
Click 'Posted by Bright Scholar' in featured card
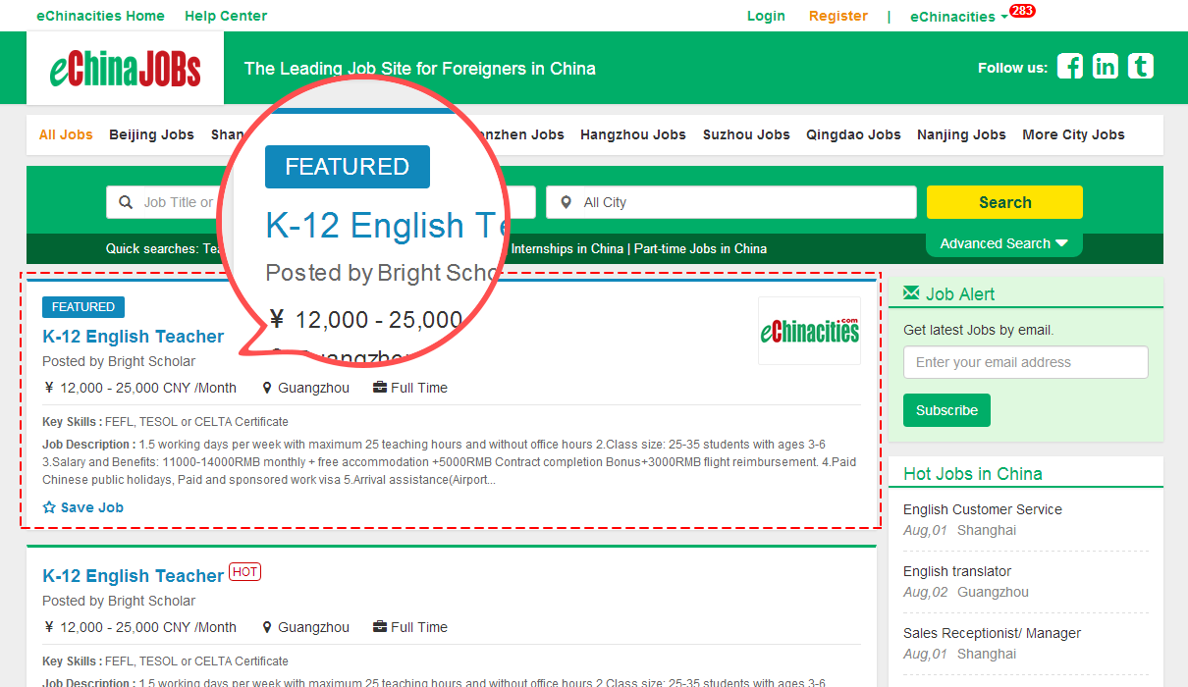[x=119, y=361]
